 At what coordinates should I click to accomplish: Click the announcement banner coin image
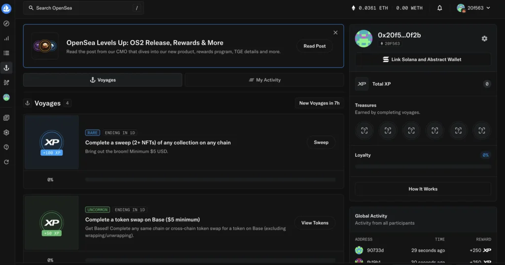45,46
